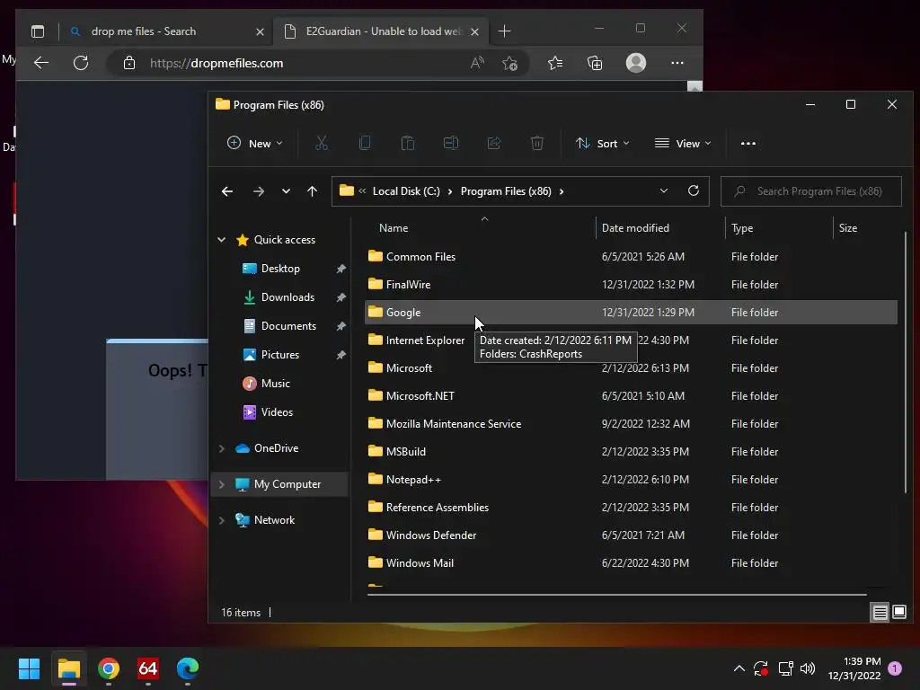Go forward in File Explorer navigation
This screenshot has width=920, height=690.
tap(258, 191)
